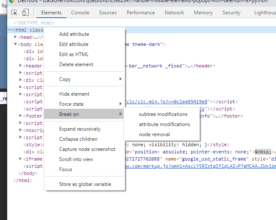Expand the header element arrow

tap(21, 66)
